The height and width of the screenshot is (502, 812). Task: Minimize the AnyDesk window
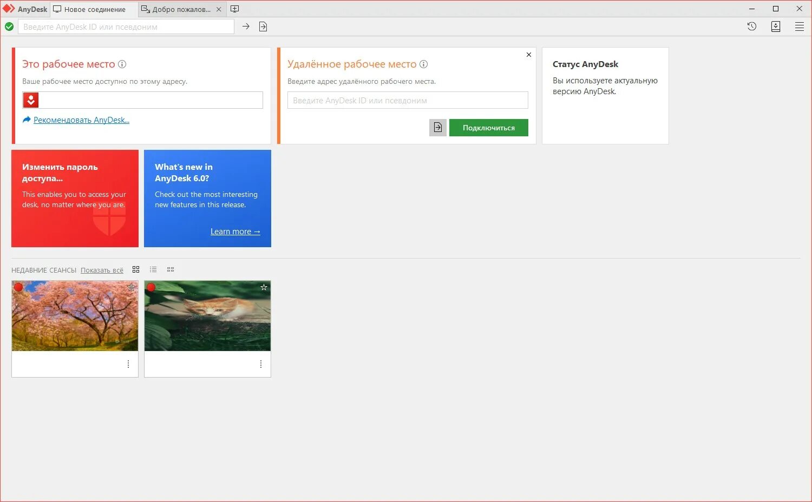point(752,9)
